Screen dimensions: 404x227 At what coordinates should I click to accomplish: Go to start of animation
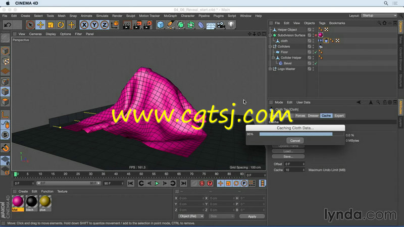click(131, 184)
